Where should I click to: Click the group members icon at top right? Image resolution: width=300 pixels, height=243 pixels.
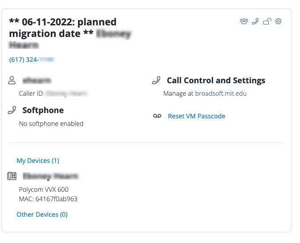tap(244, 21)
